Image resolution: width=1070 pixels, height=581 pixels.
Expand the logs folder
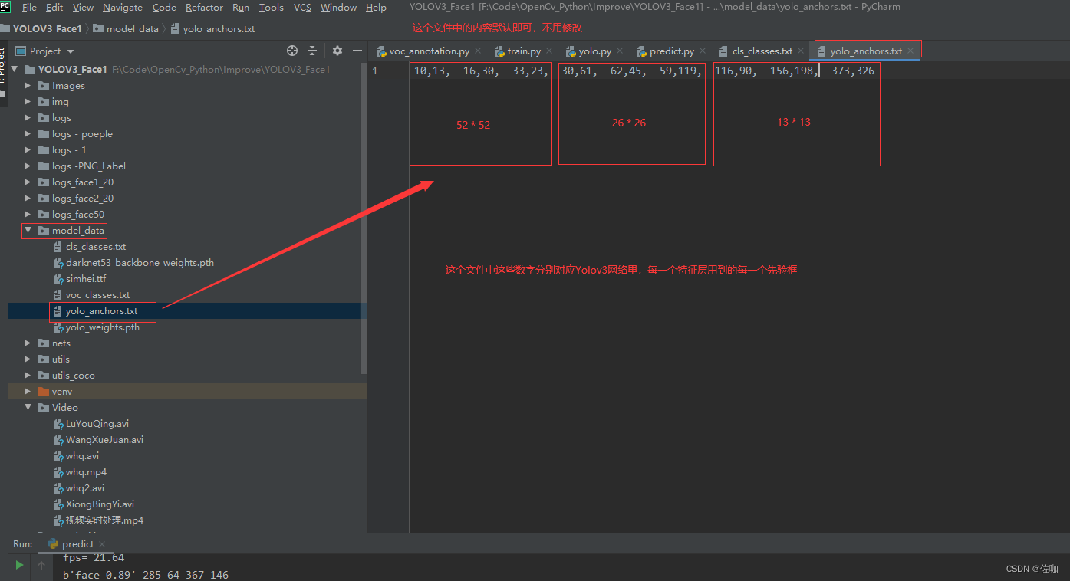tap(28, 118)
